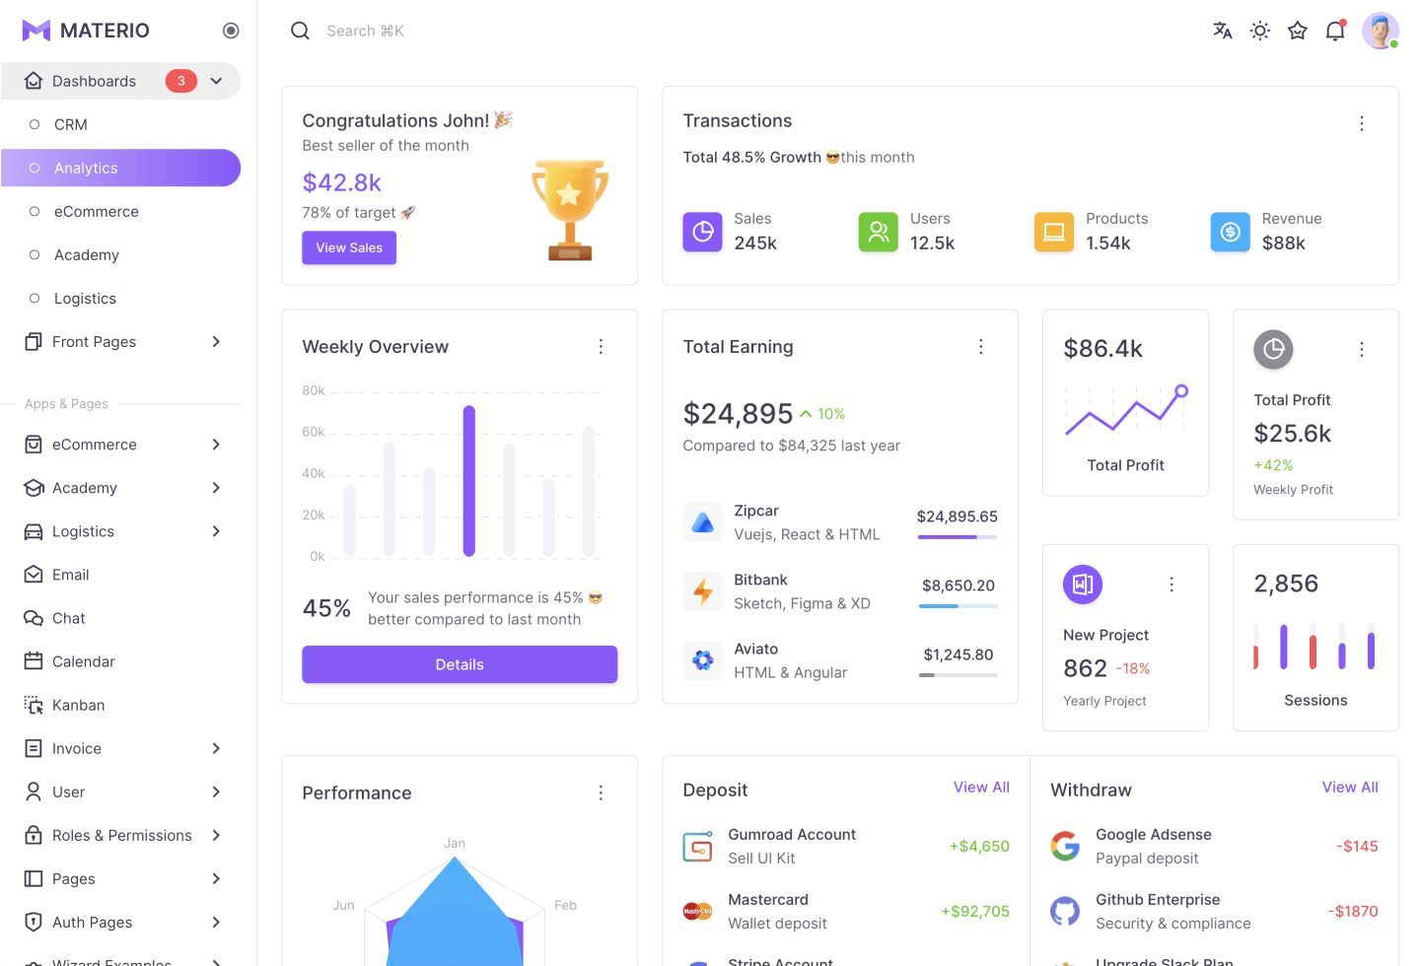The width and height of the screenshot is (1420, 966).
Task: Open Total Earning options menu
Action: (x=981, y=347)
